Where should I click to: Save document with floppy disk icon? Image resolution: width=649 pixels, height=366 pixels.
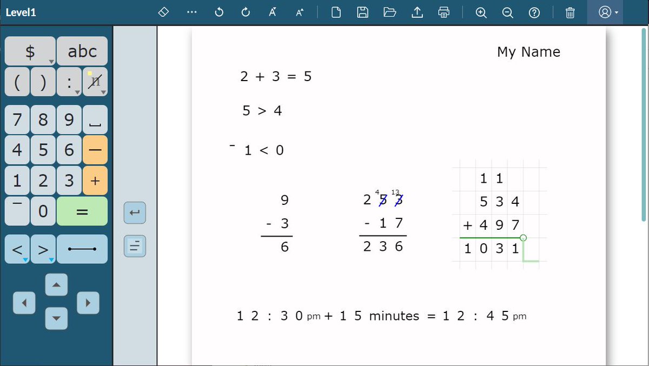[363, 12]
